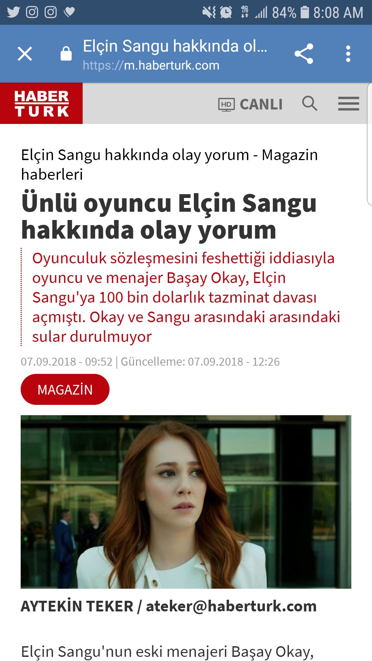Click ateker@haberturk.com author email
This screenshot has height=661, width=372.
click(x=231, y=606)
